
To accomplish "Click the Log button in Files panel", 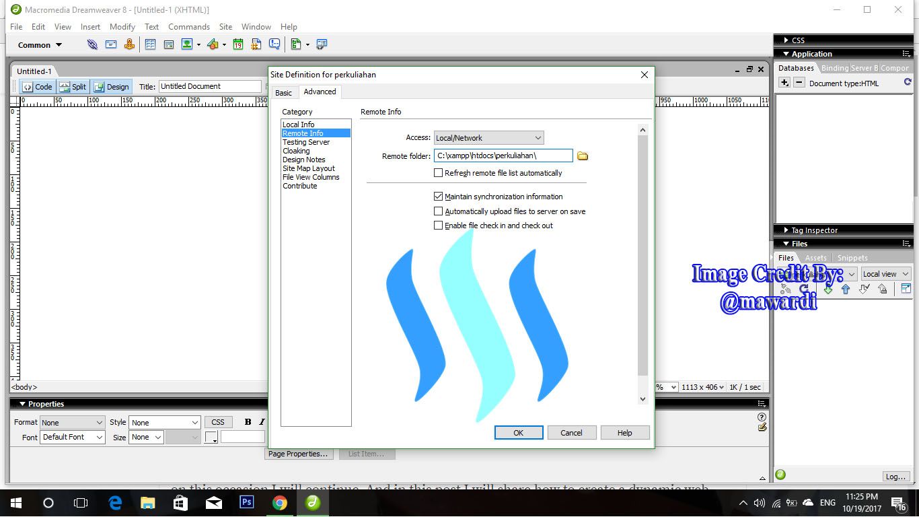I will pyautogui.click(x=895, y=477).
